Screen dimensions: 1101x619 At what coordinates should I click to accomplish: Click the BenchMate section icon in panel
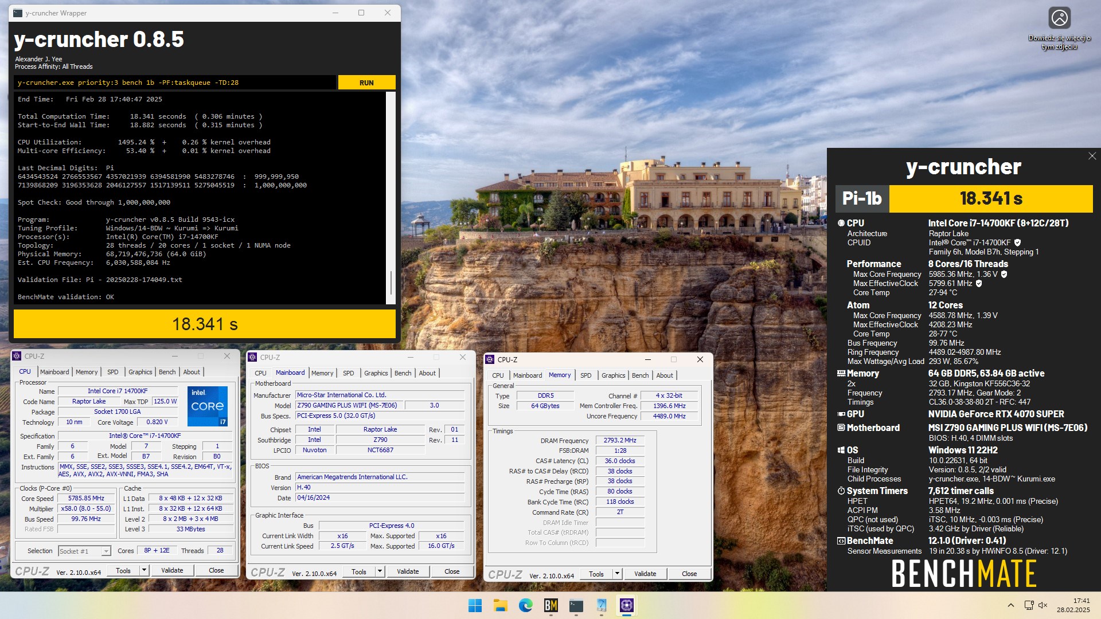coord(841,540)
